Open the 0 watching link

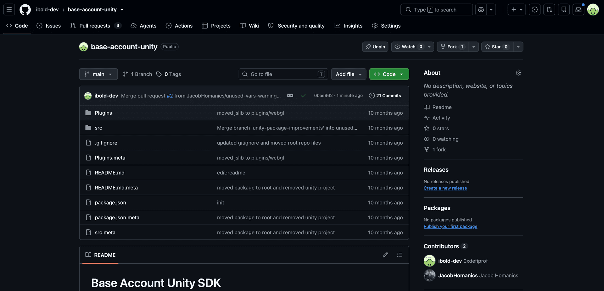441,139
